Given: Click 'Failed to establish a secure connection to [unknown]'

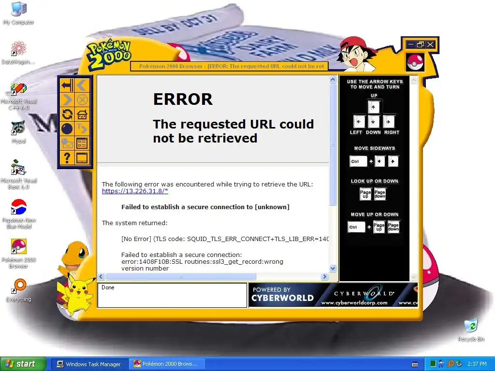Looking at the screenshot, I should coord(205,207).
